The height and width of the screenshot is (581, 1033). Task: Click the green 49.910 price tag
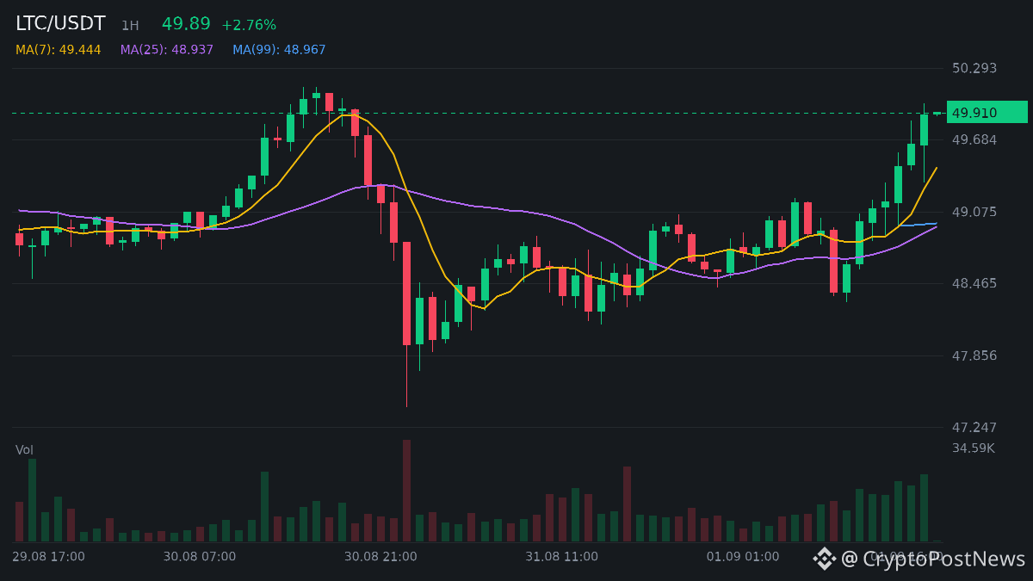[x=987, y=113]
